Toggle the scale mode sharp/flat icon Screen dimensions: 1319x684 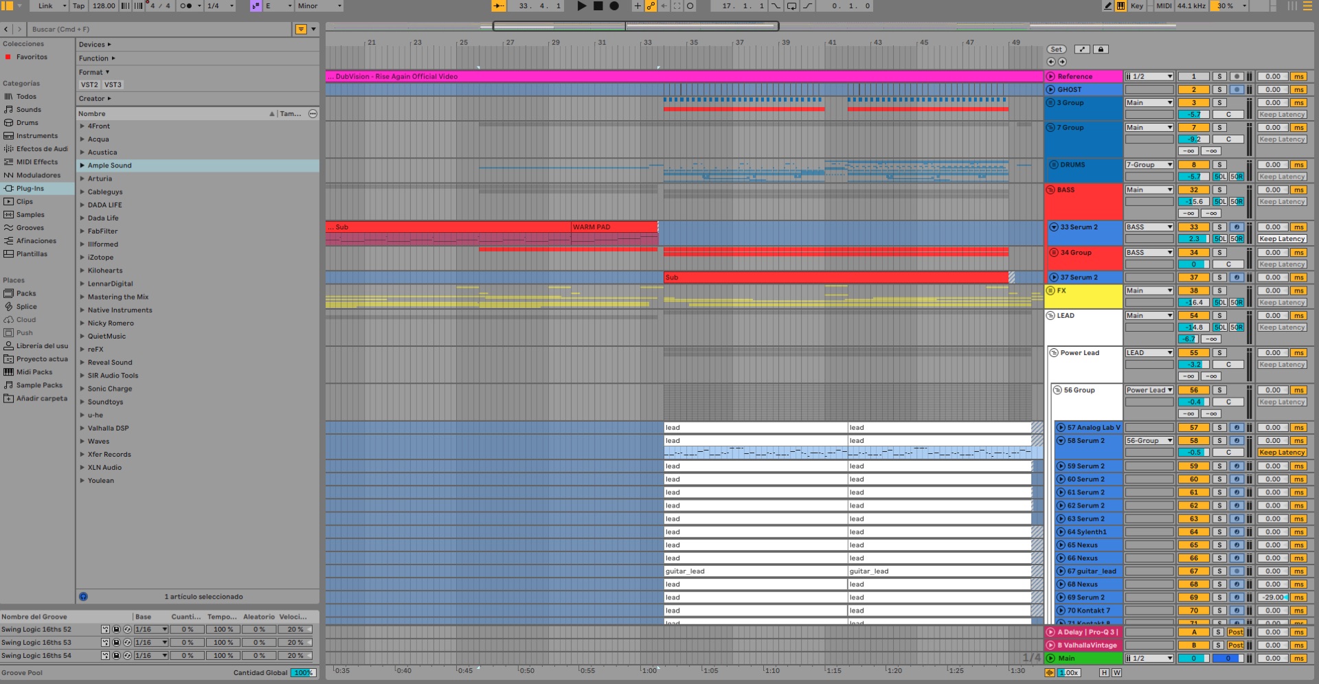[x=256, y=5]
